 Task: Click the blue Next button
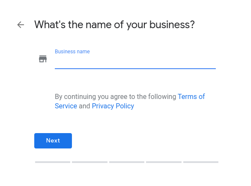(53, 141)
